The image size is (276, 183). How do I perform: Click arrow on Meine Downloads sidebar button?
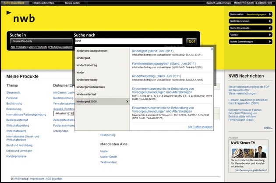pos(269,28)
